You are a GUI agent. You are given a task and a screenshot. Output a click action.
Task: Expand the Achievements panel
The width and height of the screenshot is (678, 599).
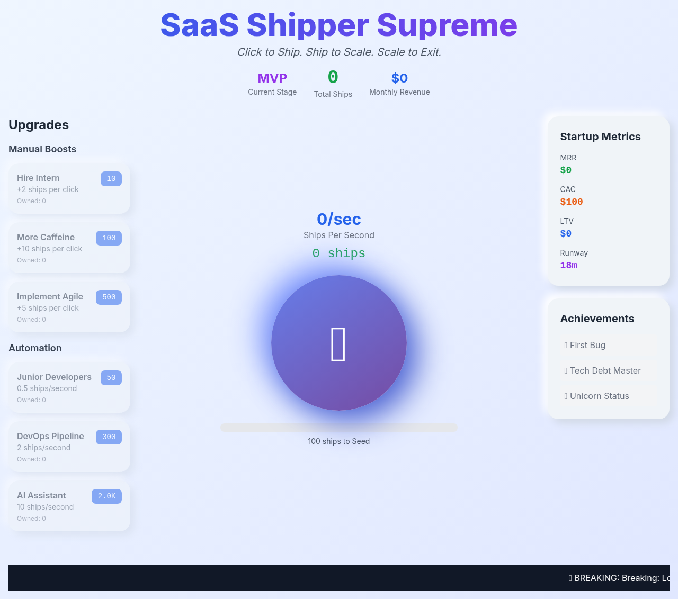597,319
